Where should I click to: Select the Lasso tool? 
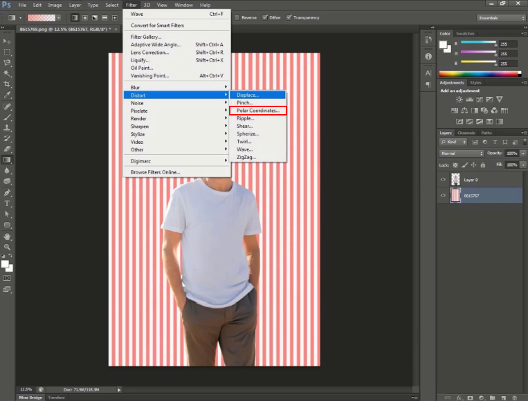pos(7,63)
